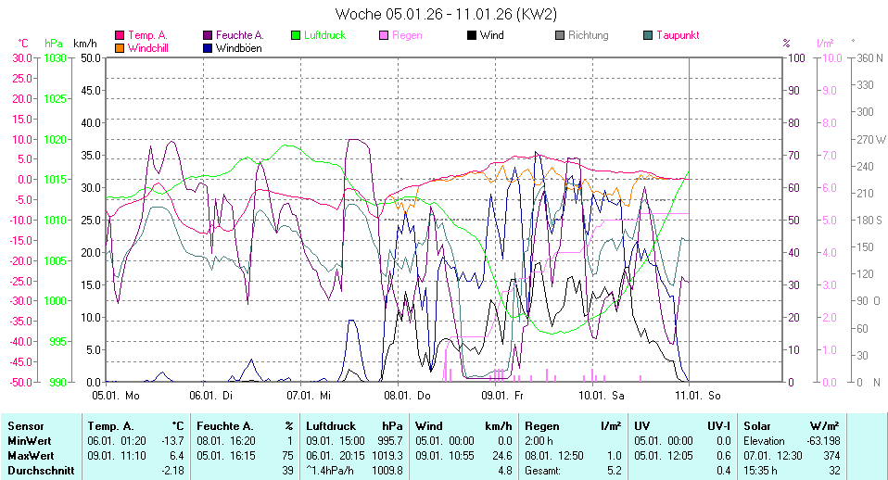888x480 pixels.
Task: Select the 08.01. Do date label
Action: point(412,395)
